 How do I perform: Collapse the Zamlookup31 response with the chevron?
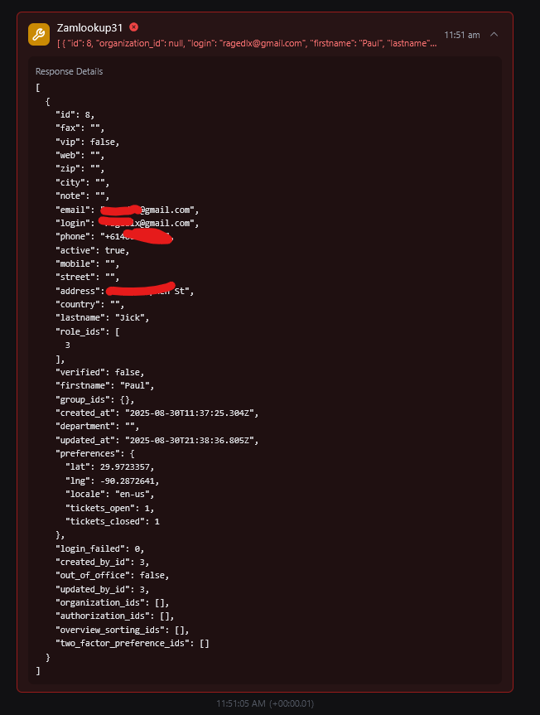point(494,35)
